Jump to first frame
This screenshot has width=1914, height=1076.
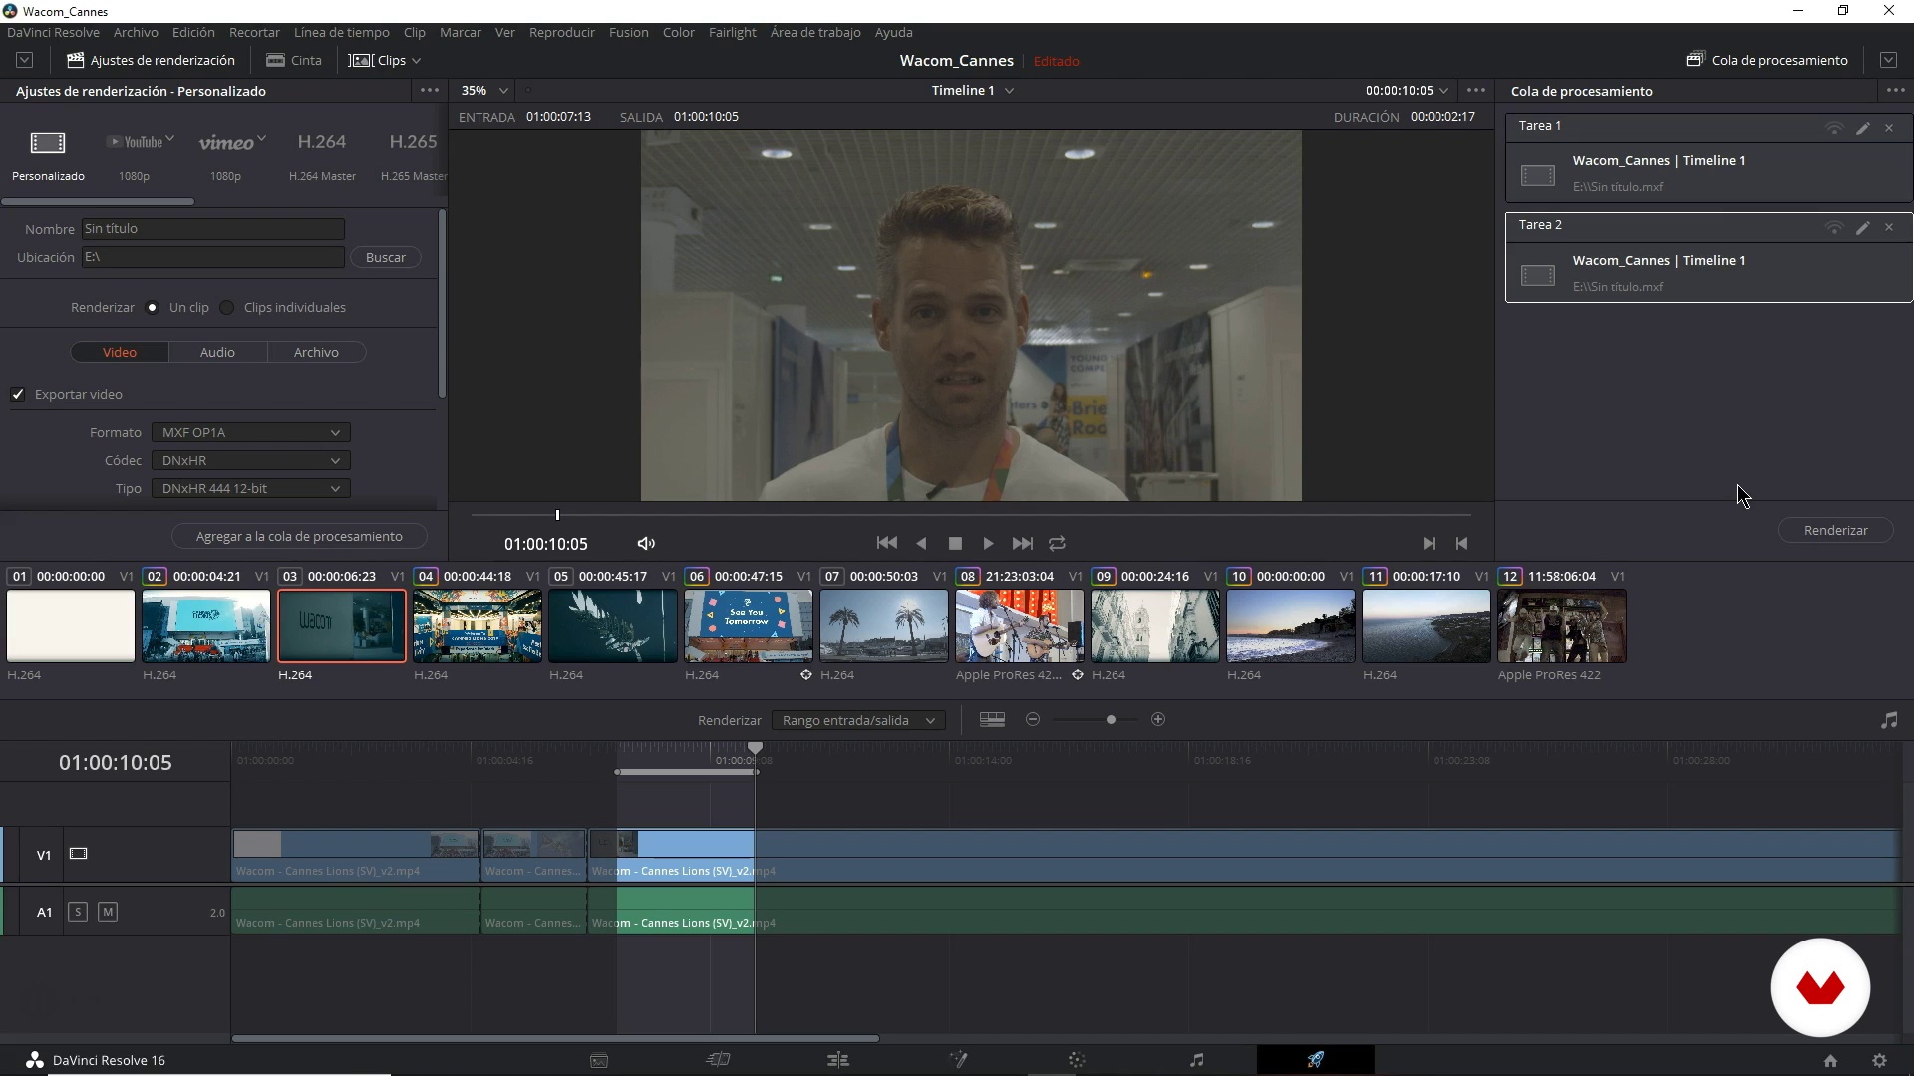click(x=886, y=543)
